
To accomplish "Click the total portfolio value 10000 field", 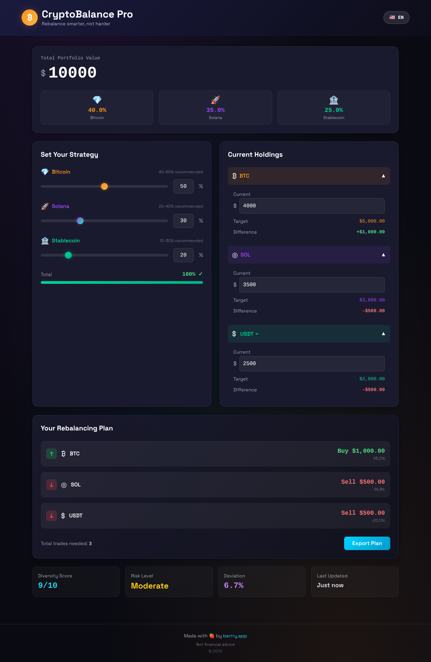I will click(x=73, y=73).
